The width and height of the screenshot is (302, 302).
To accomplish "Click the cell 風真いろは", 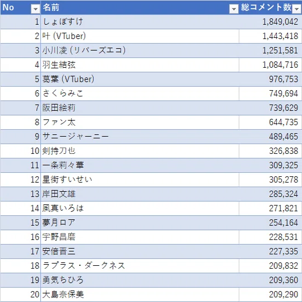I will (x=140, y=208).
